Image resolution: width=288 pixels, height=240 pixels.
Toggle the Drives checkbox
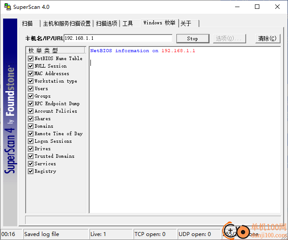click(31, 149)
